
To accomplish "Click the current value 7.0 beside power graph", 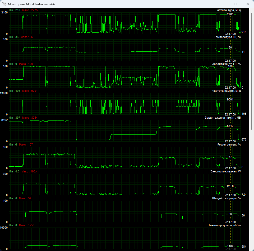I will click(x=243, y=195).
